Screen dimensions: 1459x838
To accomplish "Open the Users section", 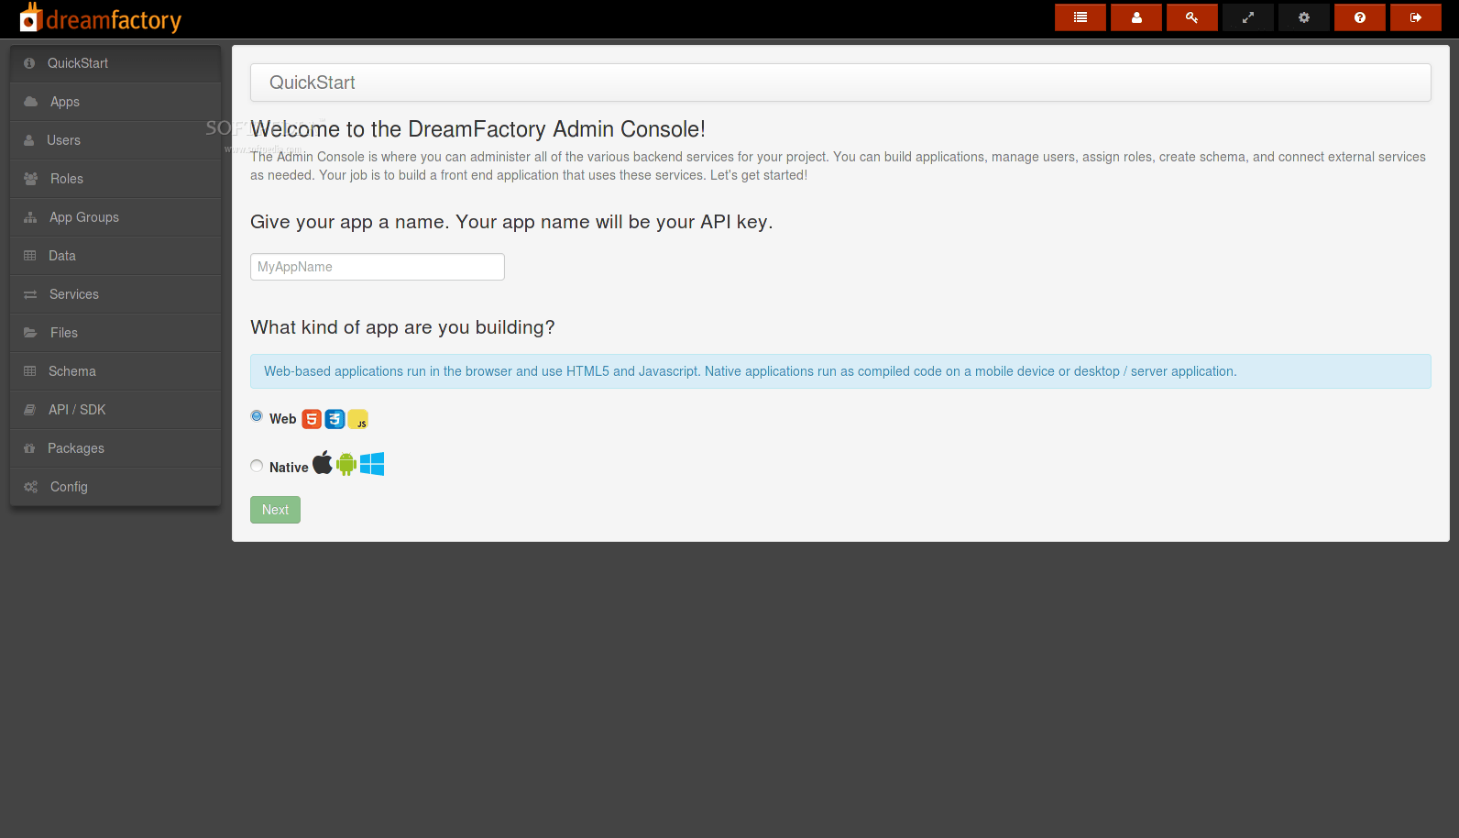I will (x=115, y=140).
